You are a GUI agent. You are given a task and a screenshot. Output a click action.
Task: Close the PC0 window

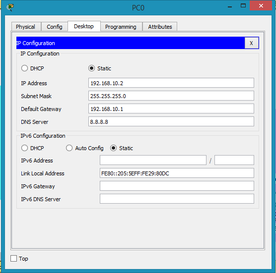click(x=261, y=6)
